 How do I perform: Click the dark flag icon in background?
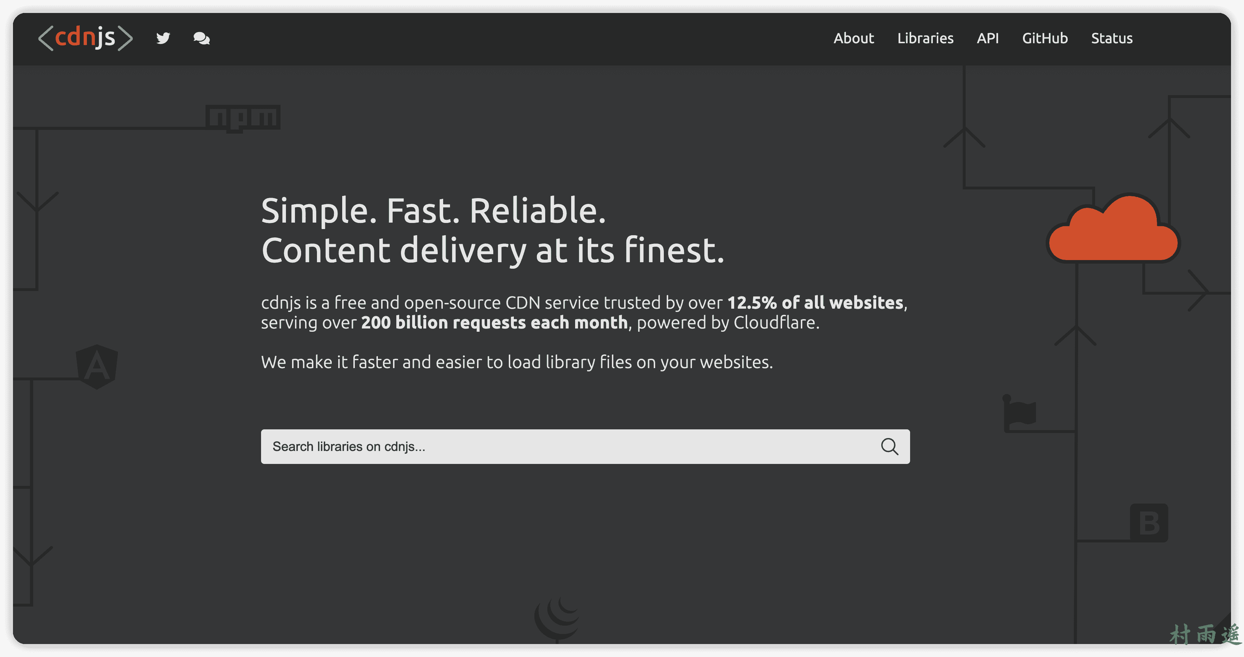click(x=1019, y=412)
